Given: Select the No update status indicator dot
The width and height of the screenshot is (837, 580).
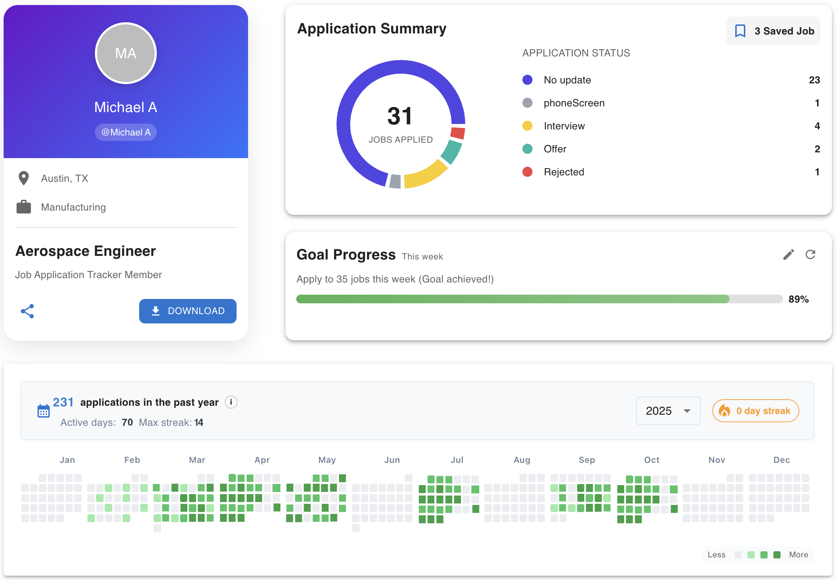Looking at the screenshot, I should pyautogui.click(x=527, y=79).
